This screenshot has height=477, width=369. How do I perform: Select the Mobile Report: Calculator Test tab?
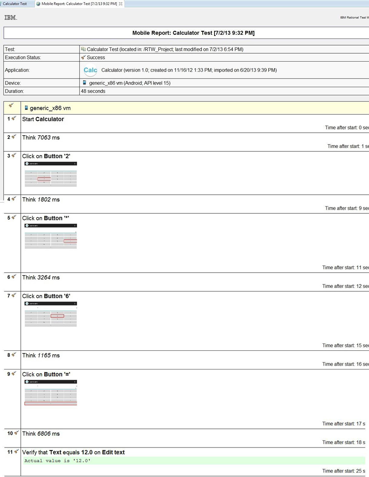[79, 3]
